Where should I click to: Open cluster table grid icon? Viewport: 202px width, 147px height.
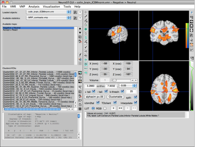80,109
